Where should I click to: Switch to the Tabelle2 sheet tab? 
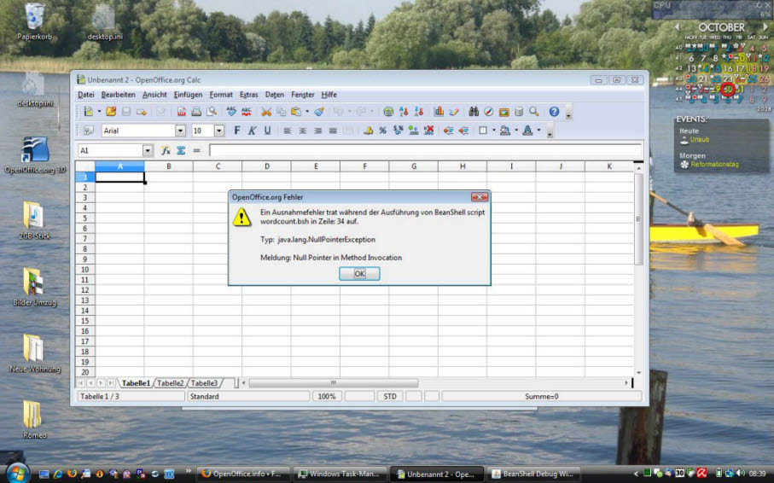pyautogui.click(x=171, y=383)
